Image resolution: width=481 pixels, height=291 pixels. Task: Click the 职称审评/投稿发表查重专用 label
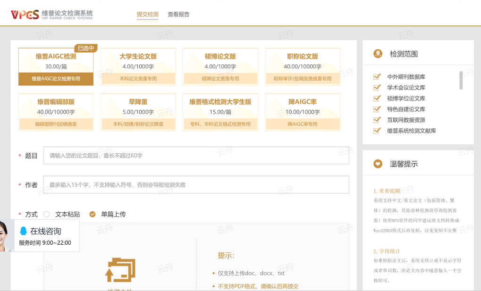(303, 79)
